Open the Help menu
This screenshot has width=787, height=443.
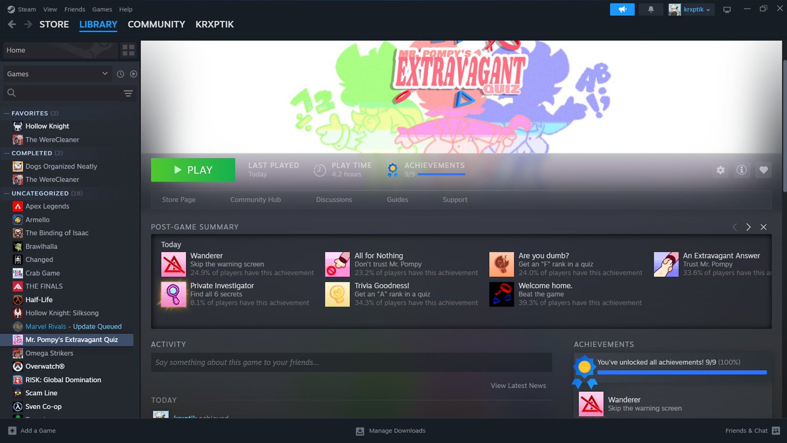tap(125, 9)
